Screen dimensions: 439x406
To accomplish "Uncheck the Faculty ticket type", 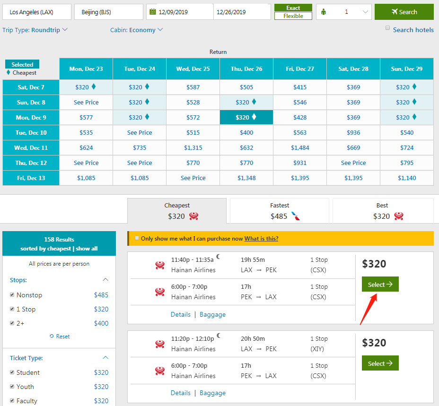I will point(12,400).
